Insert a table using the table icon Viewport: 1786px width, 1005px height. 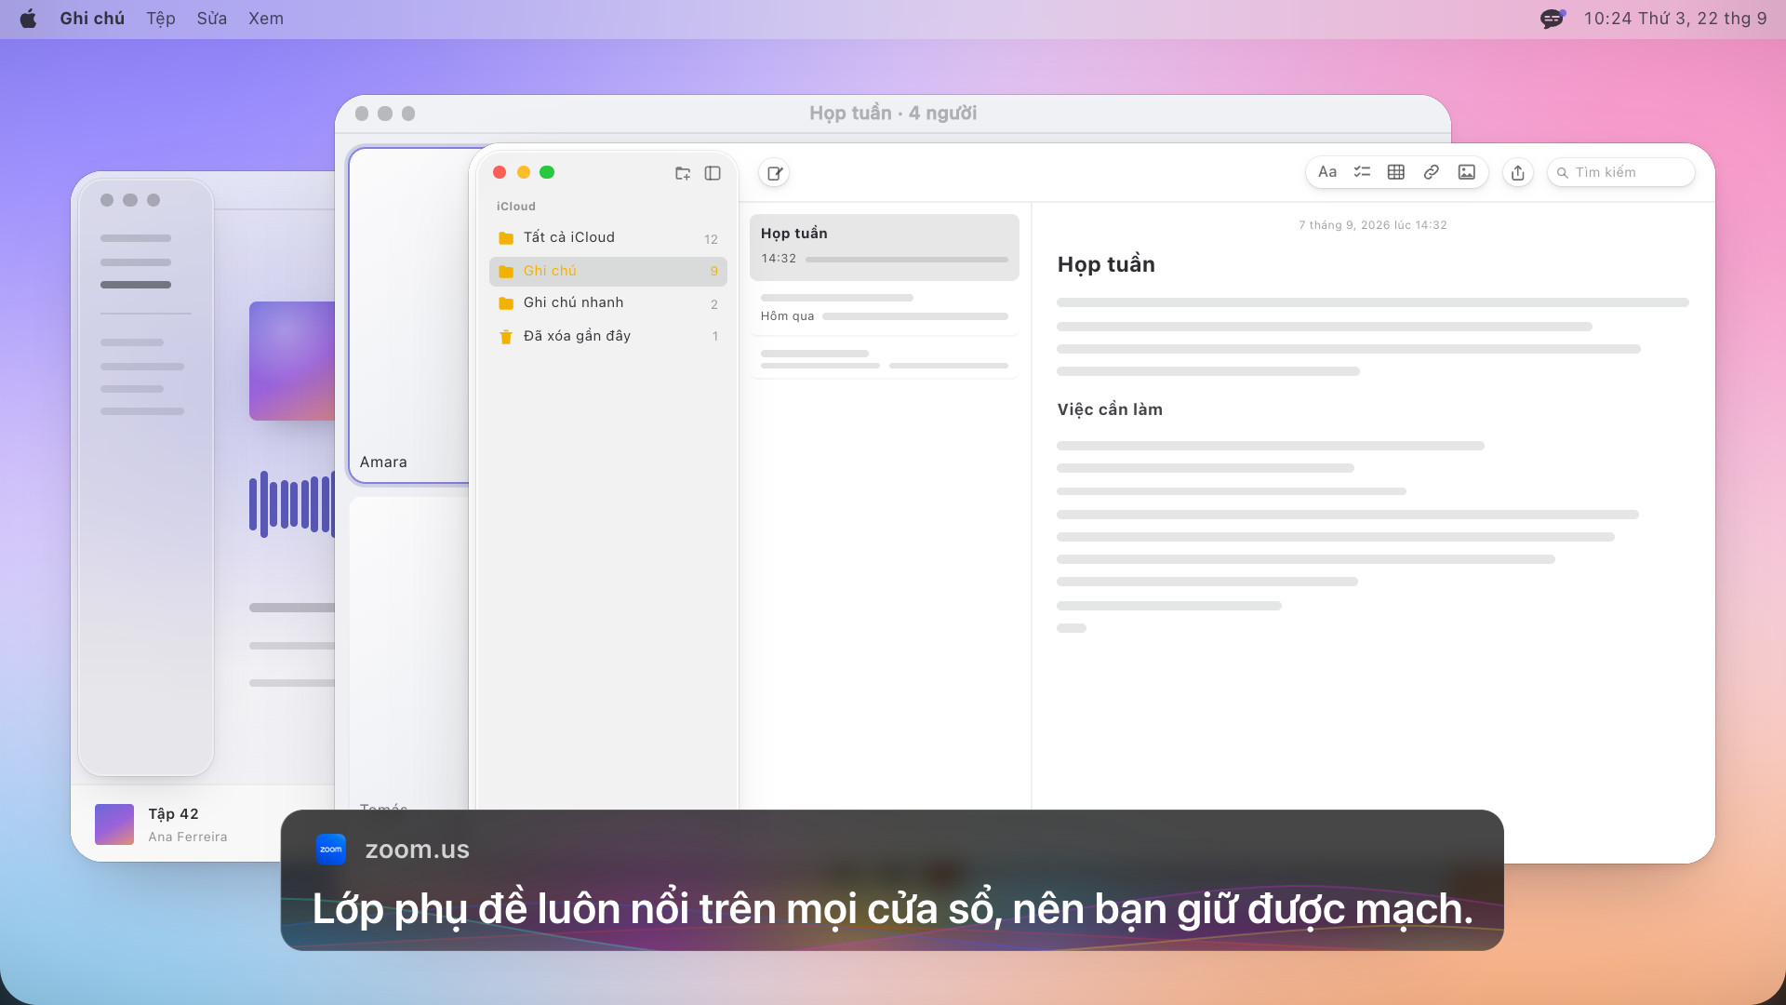(x=1396, y=172)
